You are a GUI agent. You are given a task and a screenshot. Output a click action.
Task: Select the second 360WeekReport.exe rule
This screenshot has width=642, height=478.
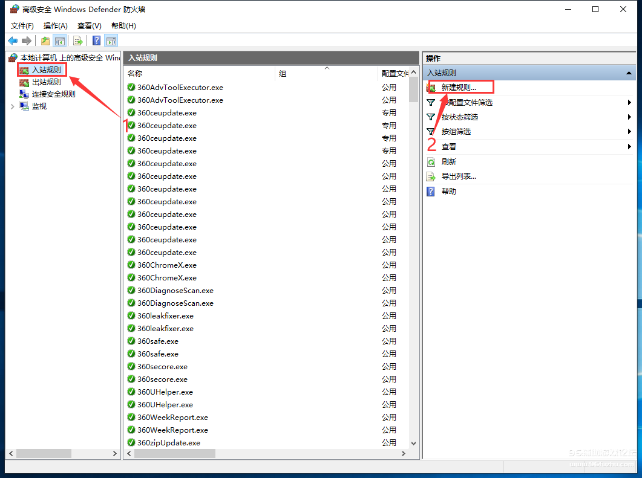(173, 430)
